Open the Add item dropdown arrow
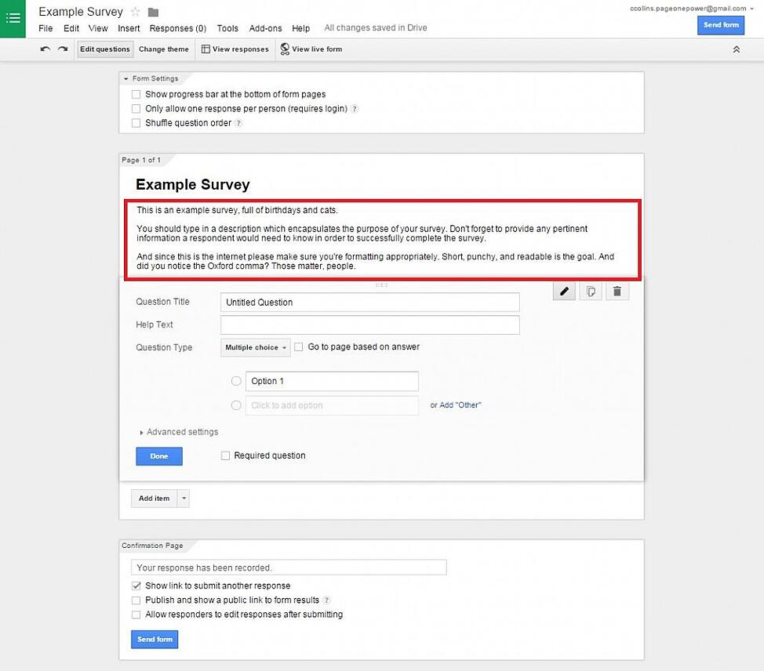This screenshot has height=671, width=764. [x=182, y=498]
